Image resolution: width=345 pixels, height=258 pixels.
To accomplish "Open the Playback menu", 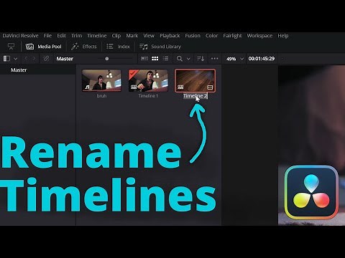I will coord(170,36).
